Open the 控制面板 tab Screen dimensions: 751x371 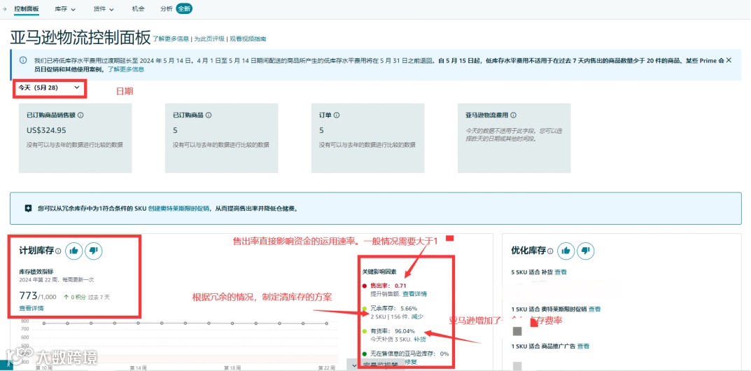[x=27, y=8]
